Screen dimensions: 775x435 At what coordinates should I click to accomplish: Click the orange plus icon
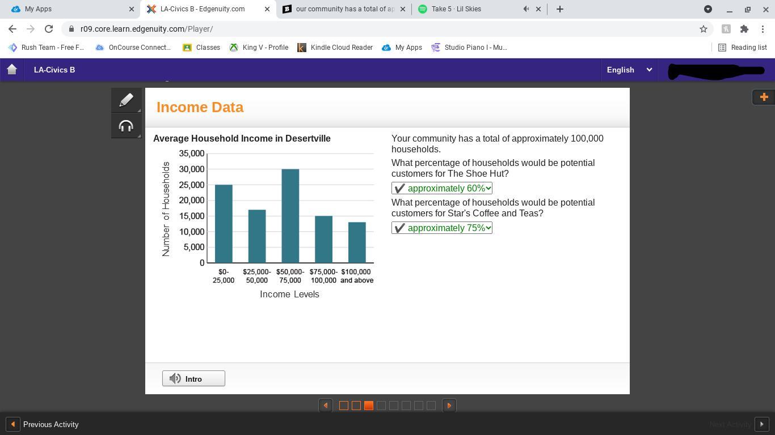(764, 97)
